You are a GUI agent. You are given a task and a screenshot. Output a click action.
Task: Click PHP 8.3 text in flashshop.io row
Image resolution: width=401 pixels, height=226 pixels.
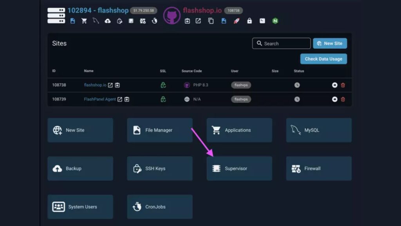tap(201, 85)
